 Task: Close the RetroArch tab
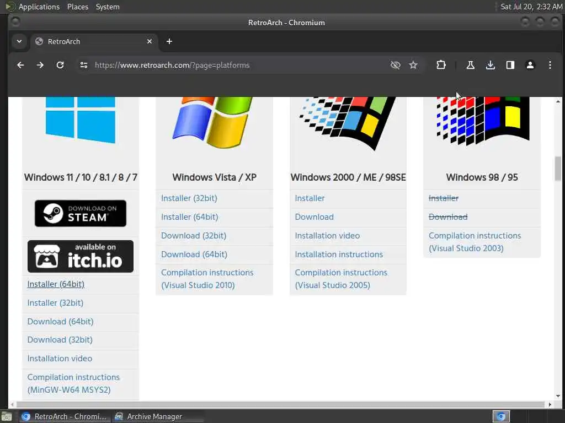(x=150, y=41)
